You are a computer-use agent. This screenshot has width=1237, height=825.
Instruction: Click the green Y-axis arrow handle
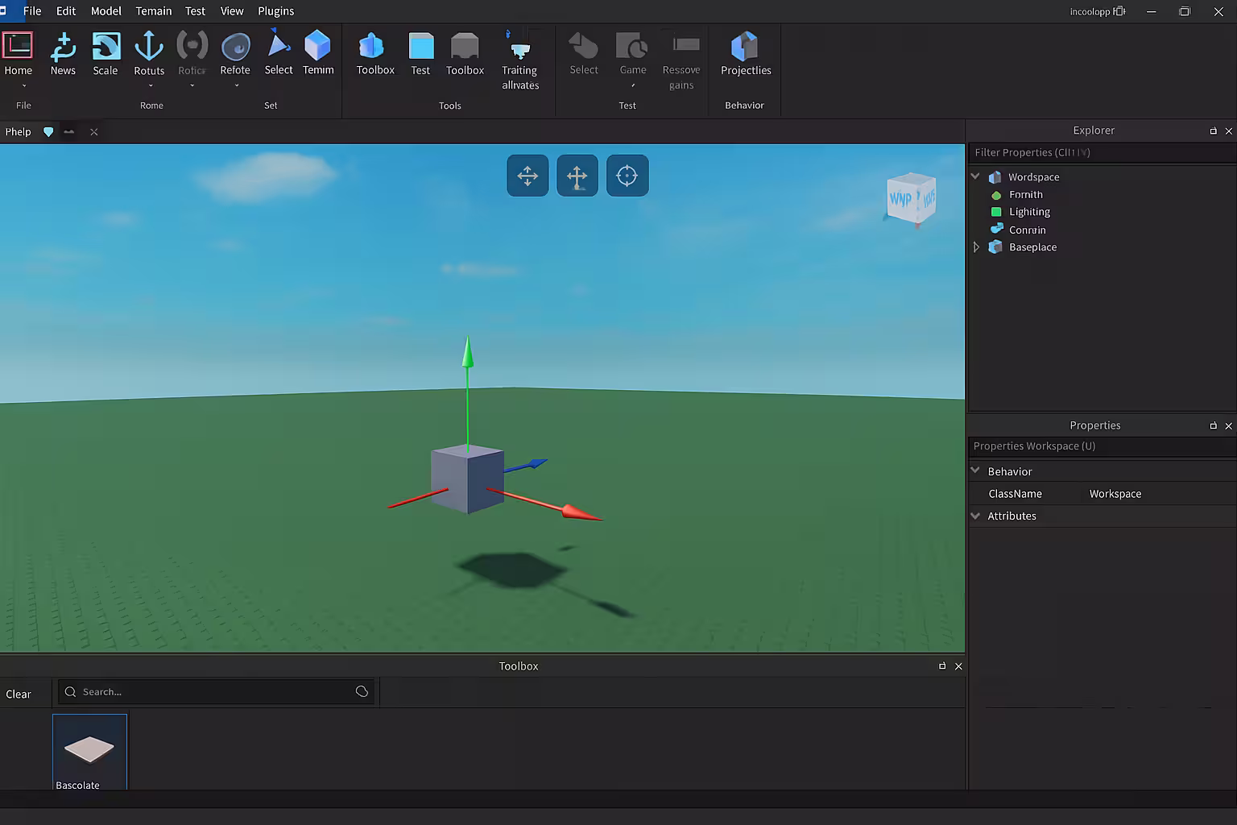click(467, 353)
